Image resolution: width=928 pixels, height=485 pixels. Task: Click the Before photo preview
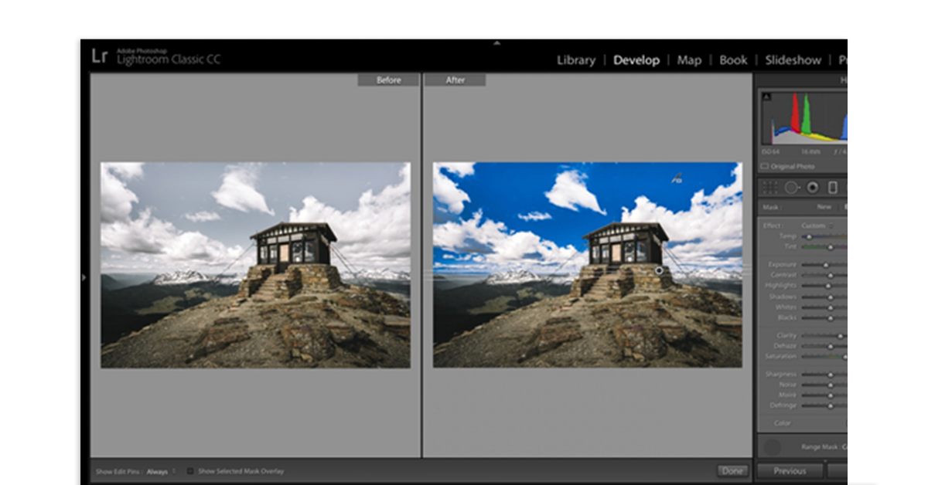pos(256,265)
